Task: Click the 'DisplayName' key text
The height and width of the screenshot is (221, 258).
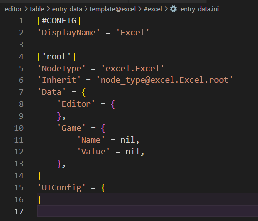Action: click(69, 32)
